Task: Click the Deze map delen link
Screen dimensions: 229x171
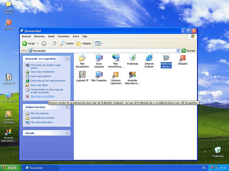Action: pos(39,85)
